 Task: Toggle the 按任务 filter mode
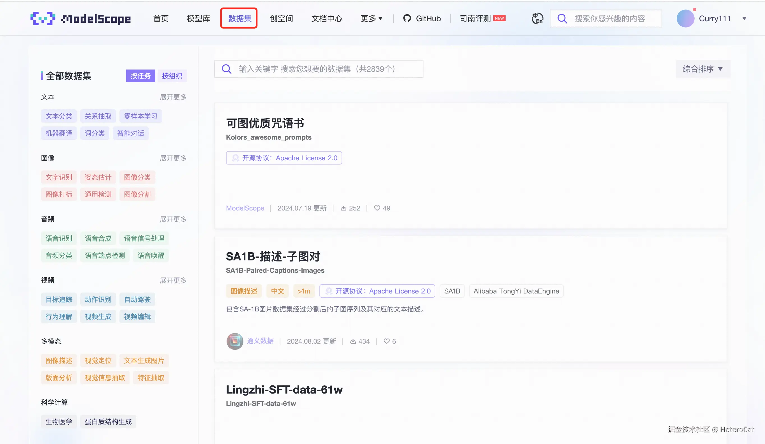pos(140,76)
